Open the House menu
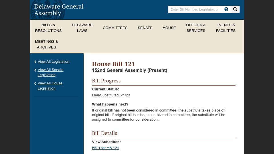 tap(169, 28)
